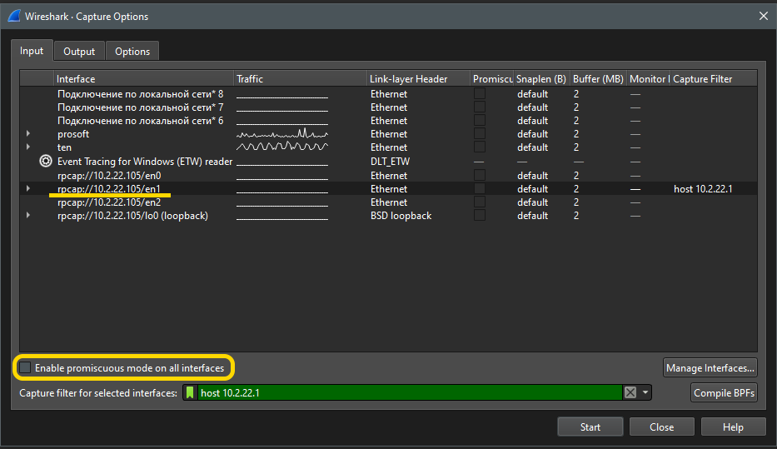This screenshot has width=777, height=449.
Task: Select interface Подключение по локальной сети* 7
Action: tap(140, 107)
